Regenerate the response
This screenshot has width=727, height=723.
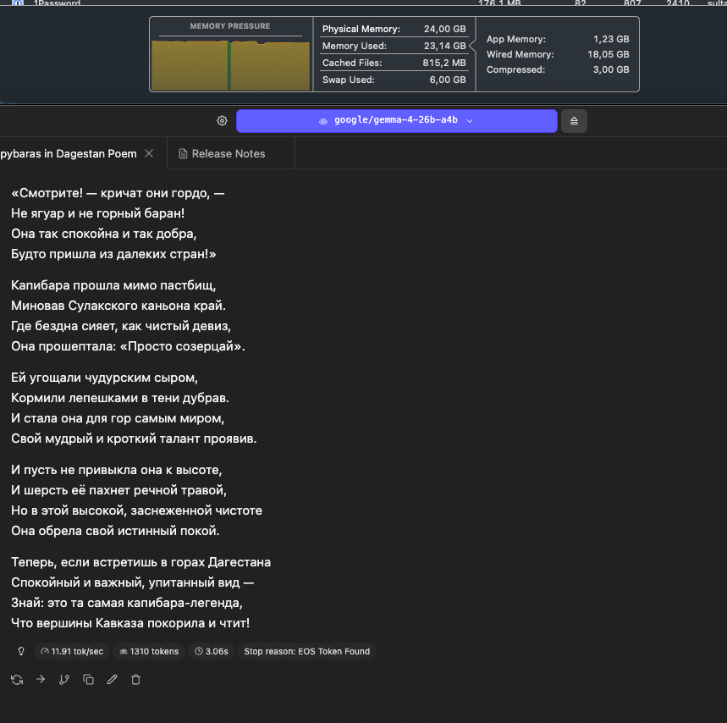coord(17,680)
